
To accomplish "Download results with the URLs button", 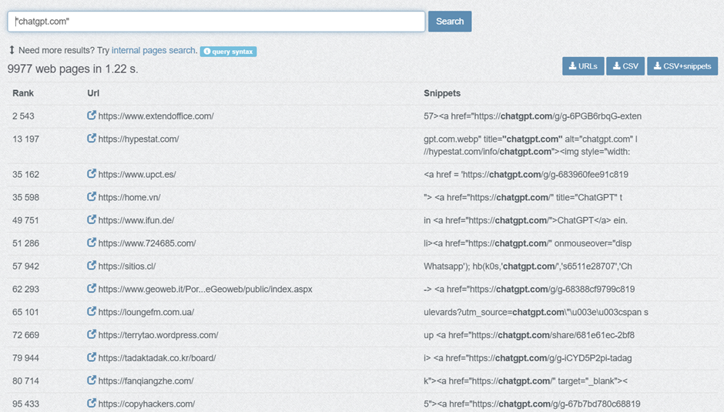I will pyautogui.click(x=582, y=66).
